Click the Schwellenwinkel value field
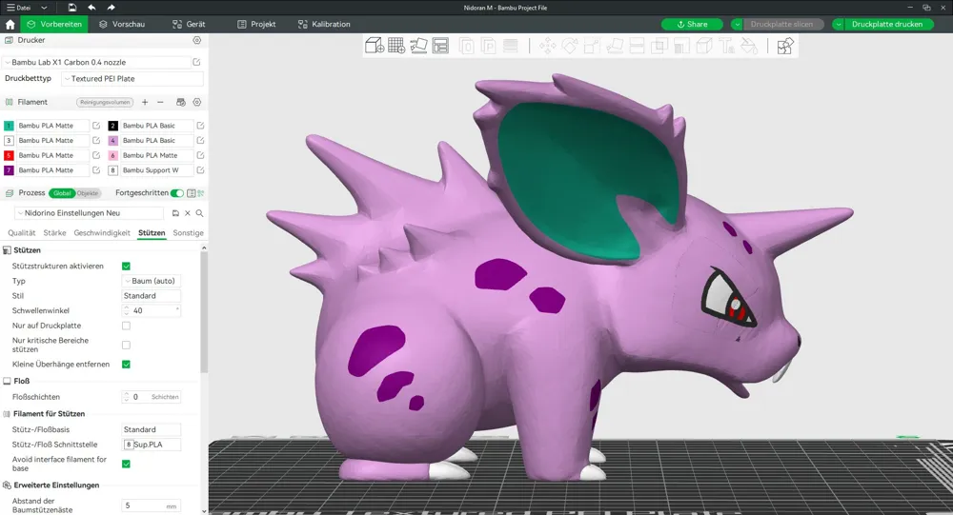 [x=152, y=310]
